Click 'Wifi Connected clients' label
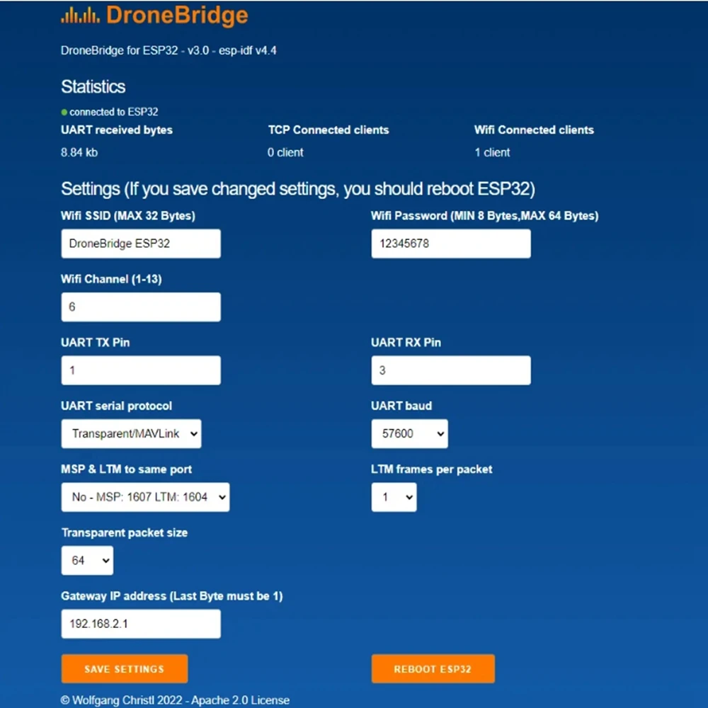 coord(534,130)
